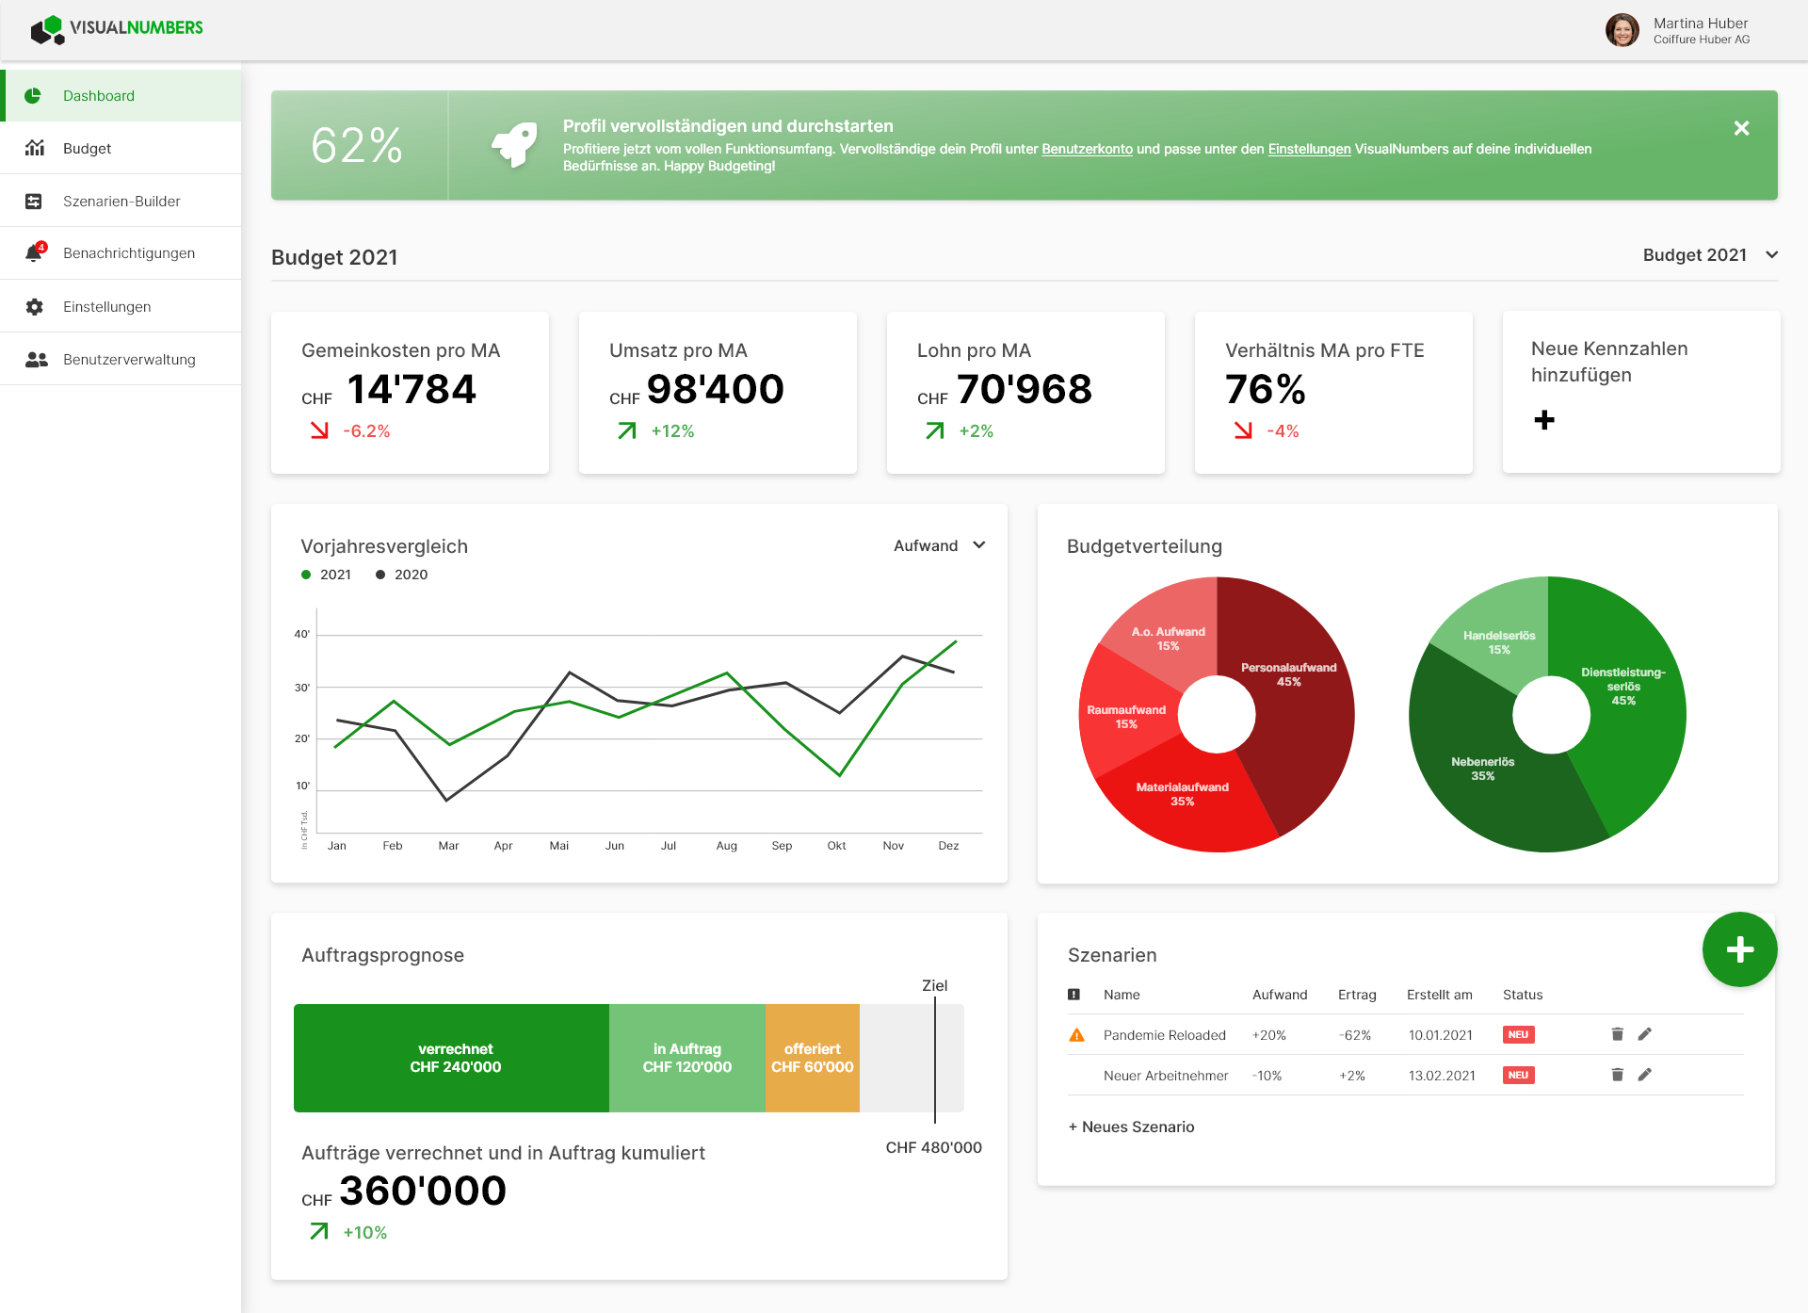Toggle the 2020 legend series
The image size is (1808, 1313).
click(402, 575)
